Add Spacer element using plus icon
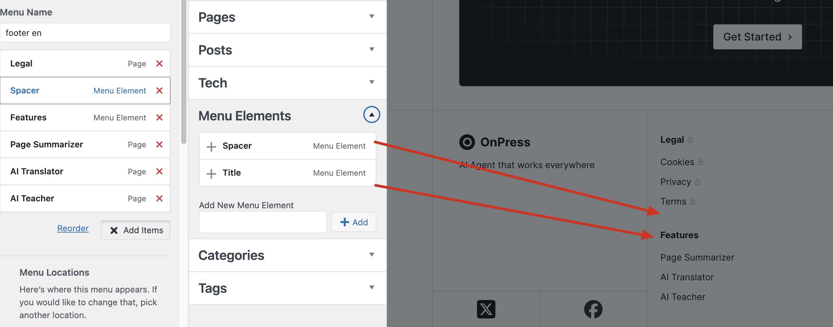Image resolution: width=833 pixels, height=327 pixels. 211,146
